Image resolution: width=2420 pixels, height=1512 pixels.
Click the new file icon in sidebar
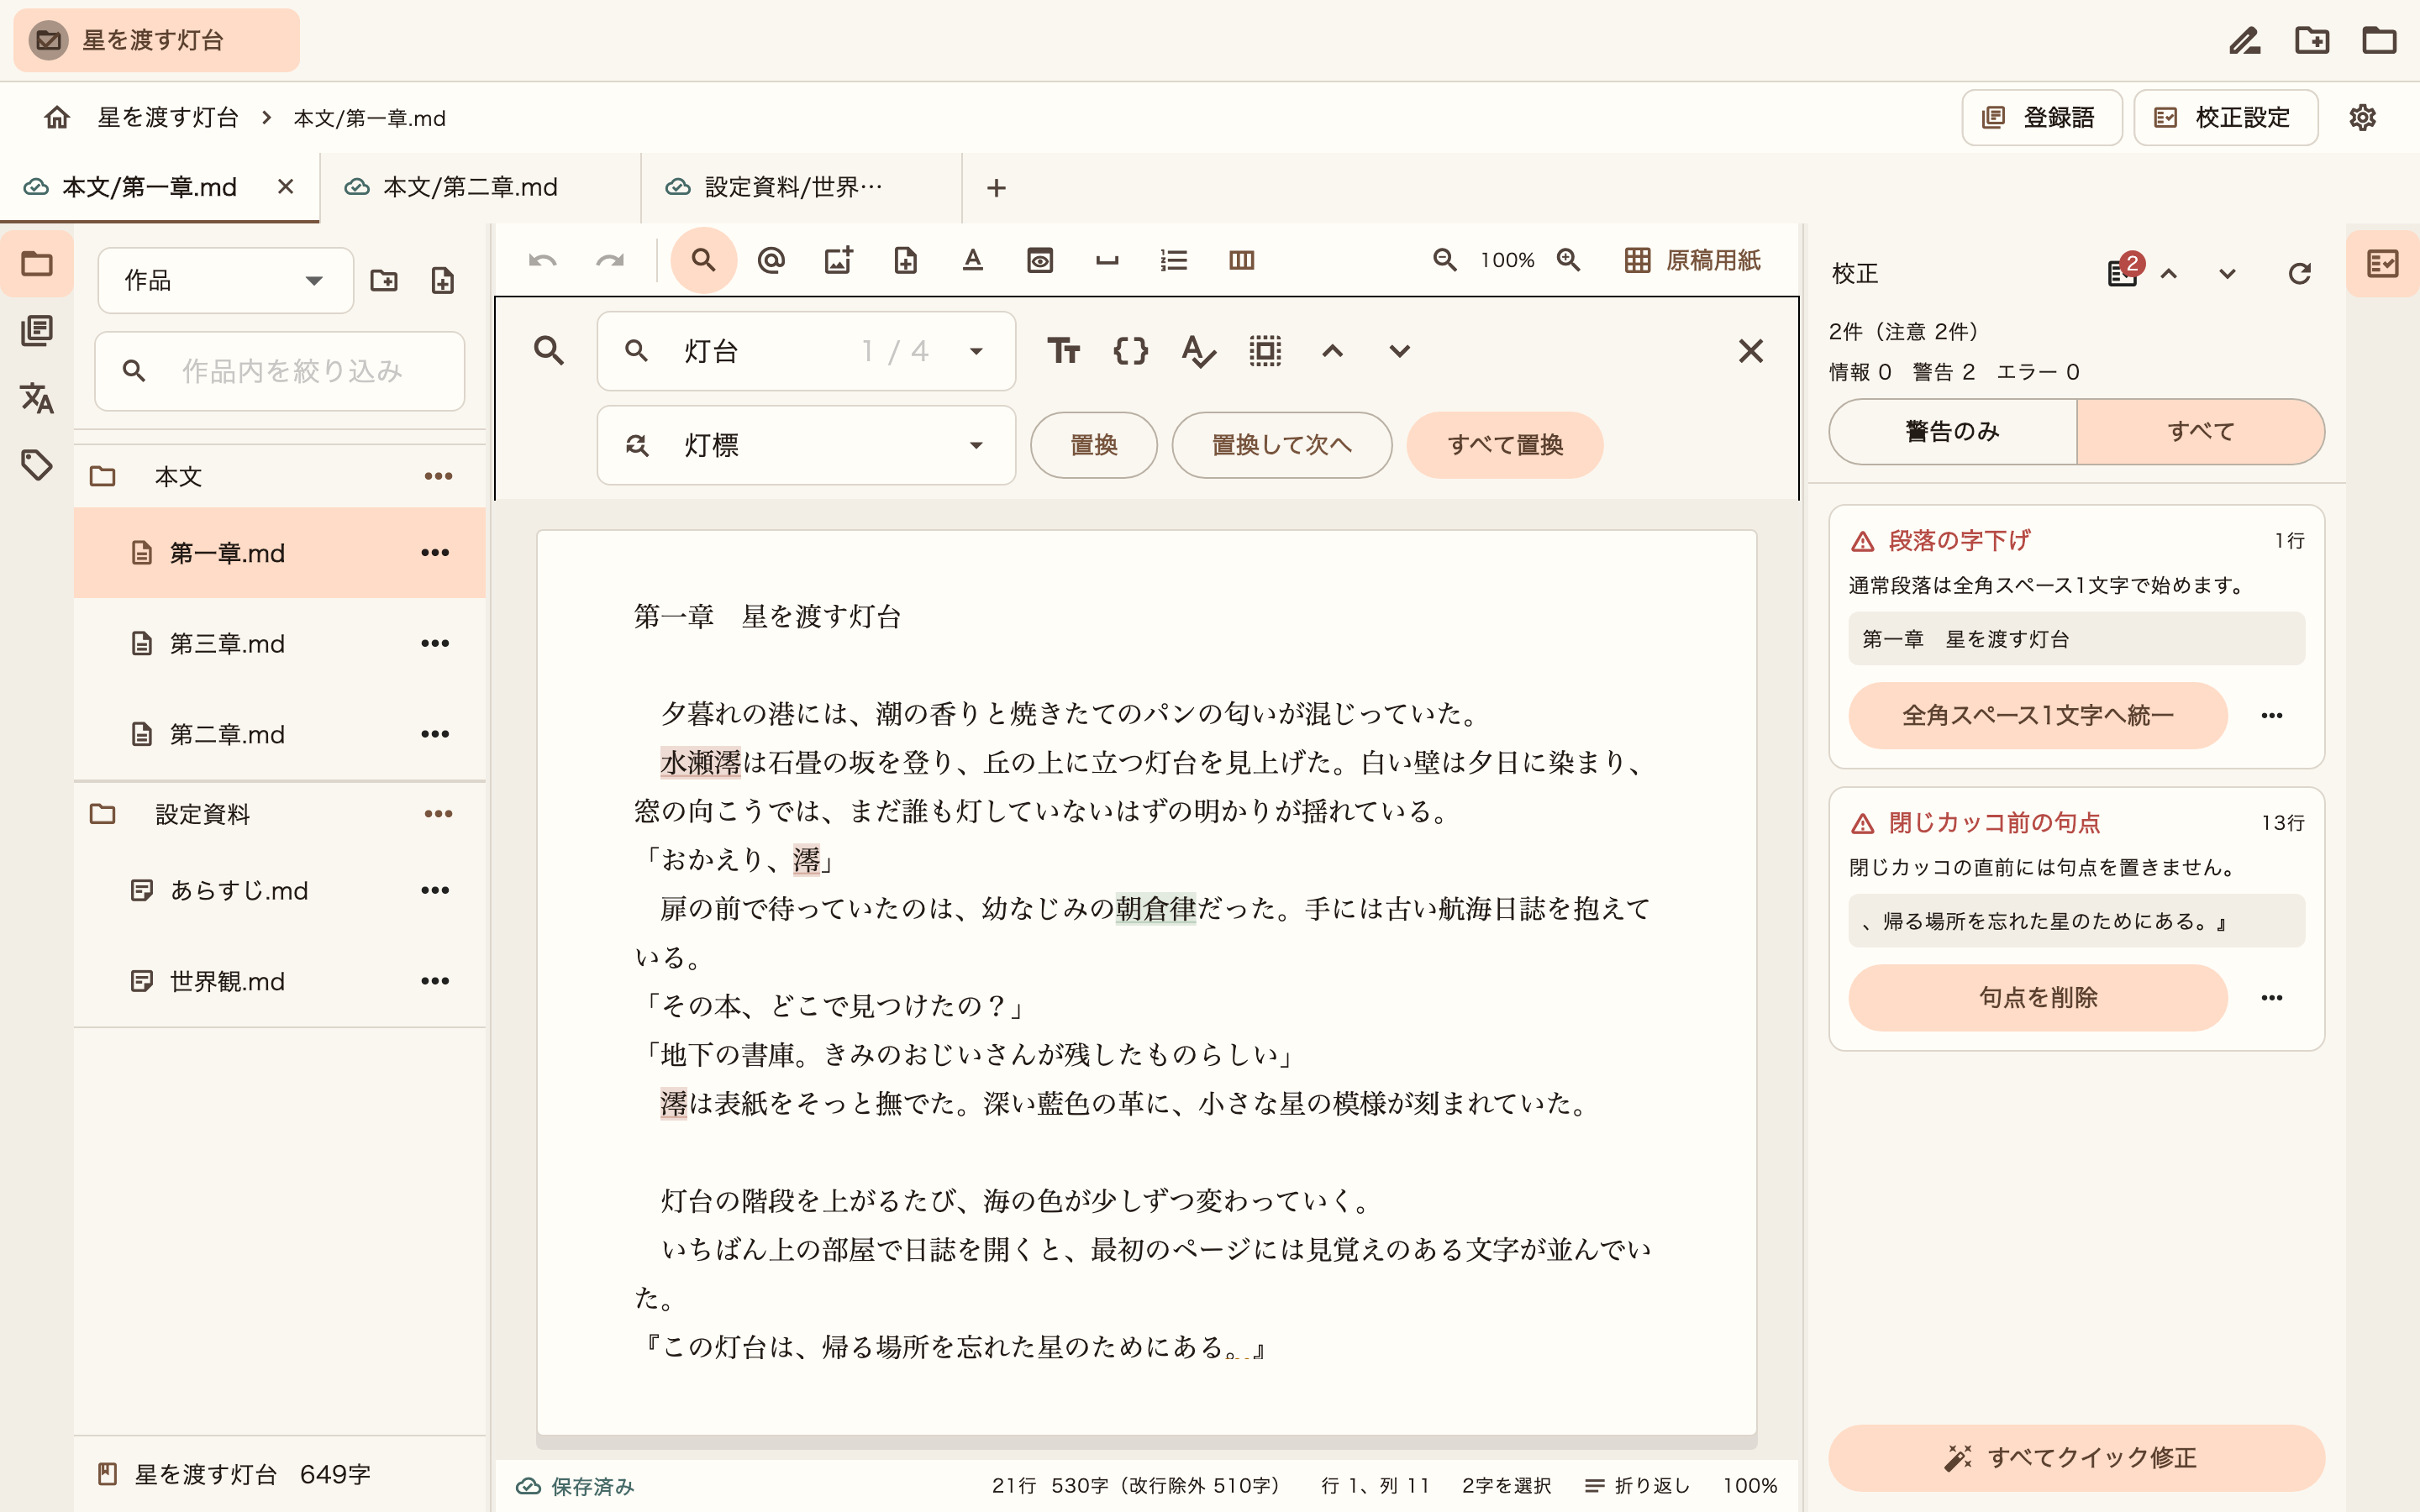pos(443,280)
